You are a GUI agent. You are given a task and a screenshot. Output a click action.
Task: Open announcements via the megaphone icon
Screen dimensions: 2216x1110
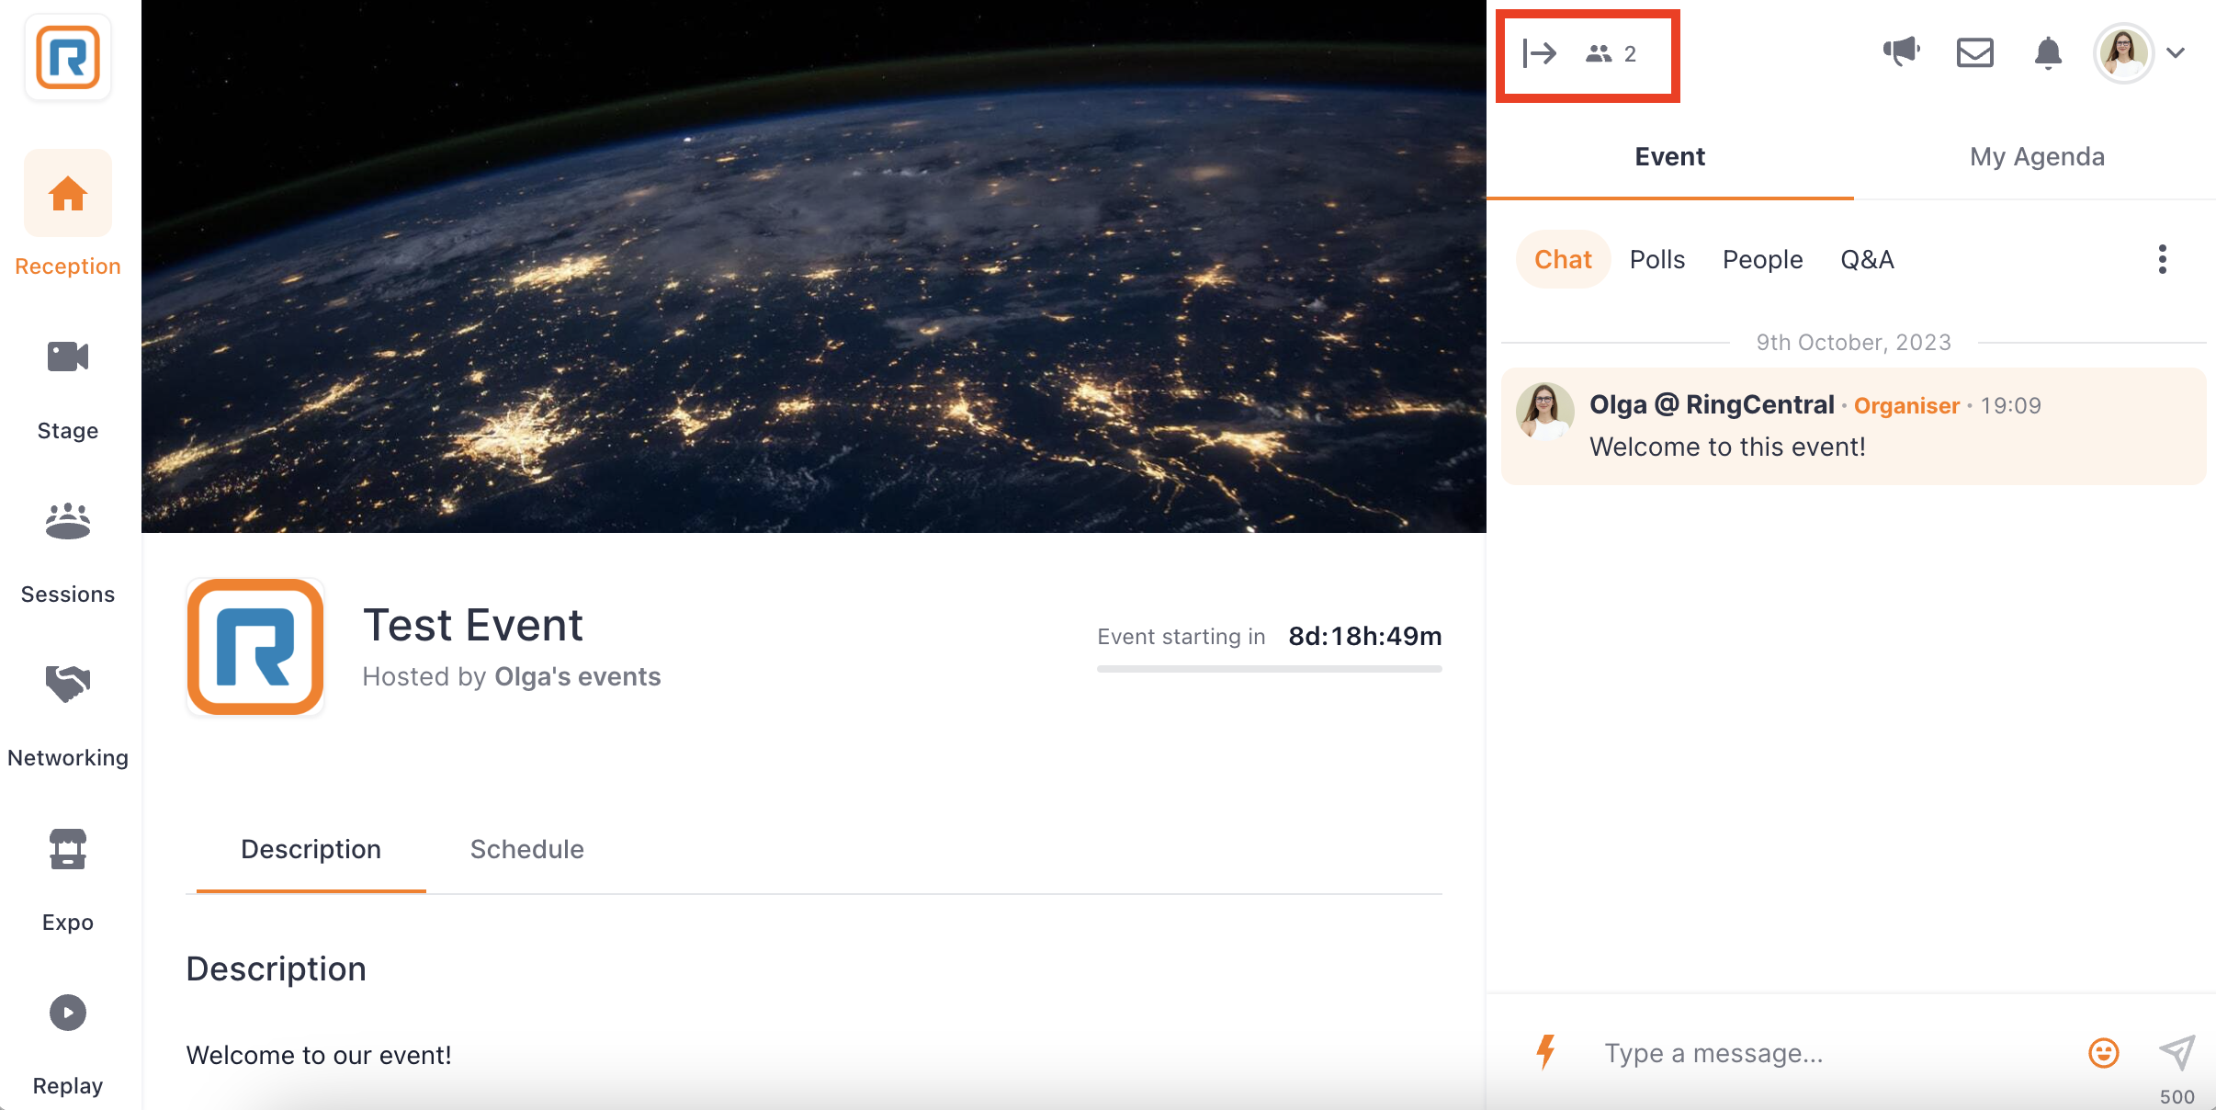(1901, 51)
